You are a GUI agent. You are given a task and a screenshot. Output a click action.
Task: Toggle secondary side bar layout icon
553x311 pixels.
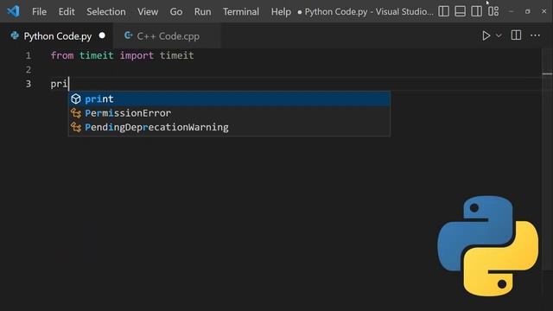point(476,11)
